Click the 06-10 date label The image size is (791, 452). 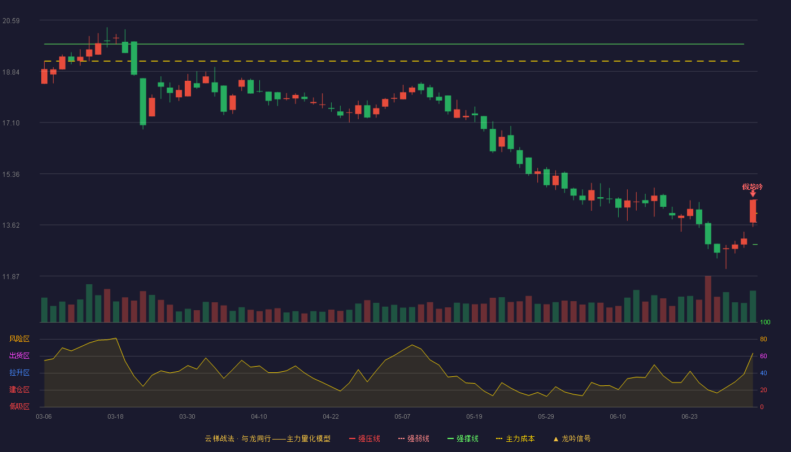click(618, 416)
